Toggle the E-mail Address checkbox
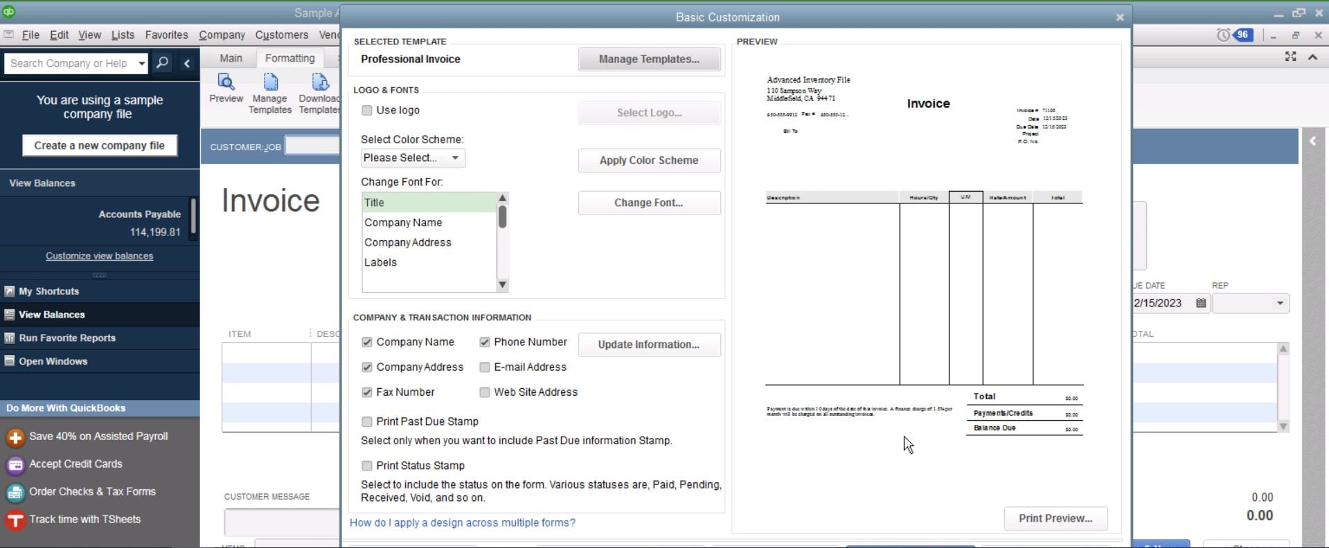 click(x=485, y=367)
